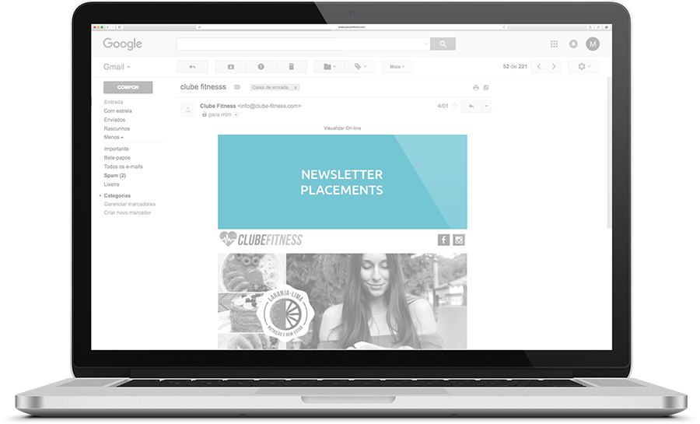Click the back-to-inbox arrow button

tap(192, 67)
